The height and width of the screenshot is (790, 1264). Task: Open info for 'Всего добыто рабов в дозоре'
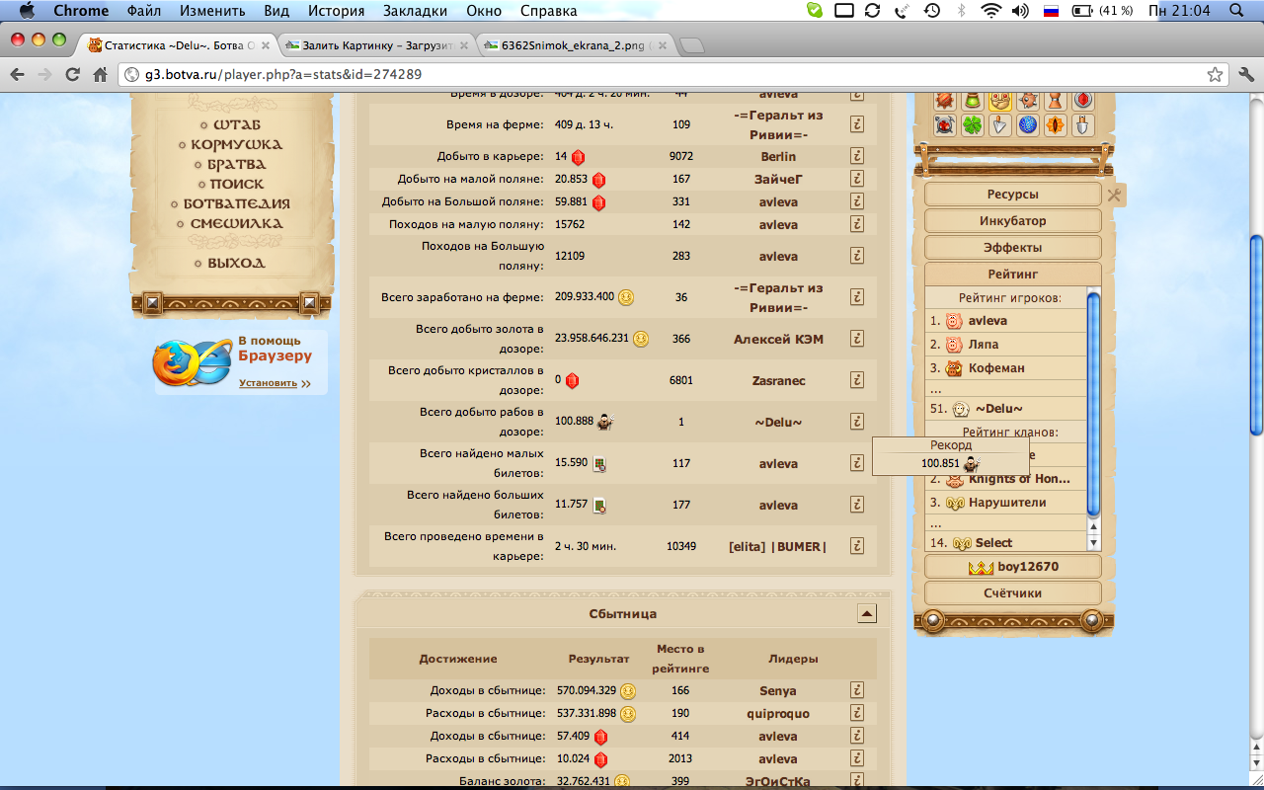pos(857,422)
